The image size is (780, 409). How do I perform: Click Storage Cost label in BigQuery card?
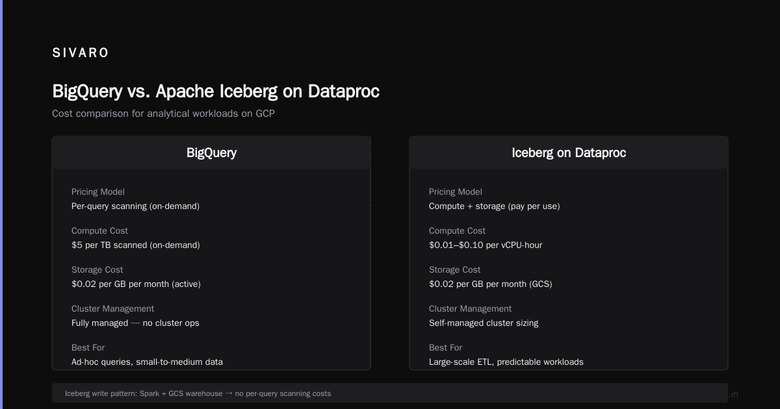(x=97, y=270)
